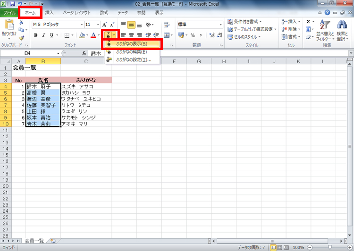Increase font size with large A
Viewport: 354px width, 251px height.
(104, 25)
